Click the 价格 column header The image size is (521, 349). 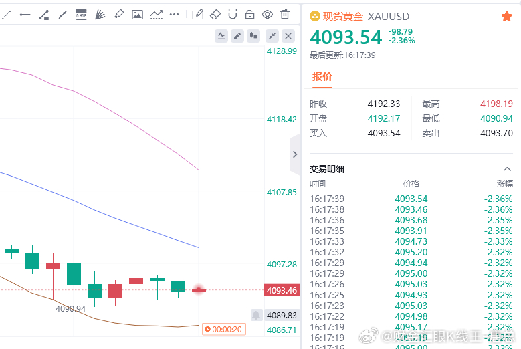(411, 184)
